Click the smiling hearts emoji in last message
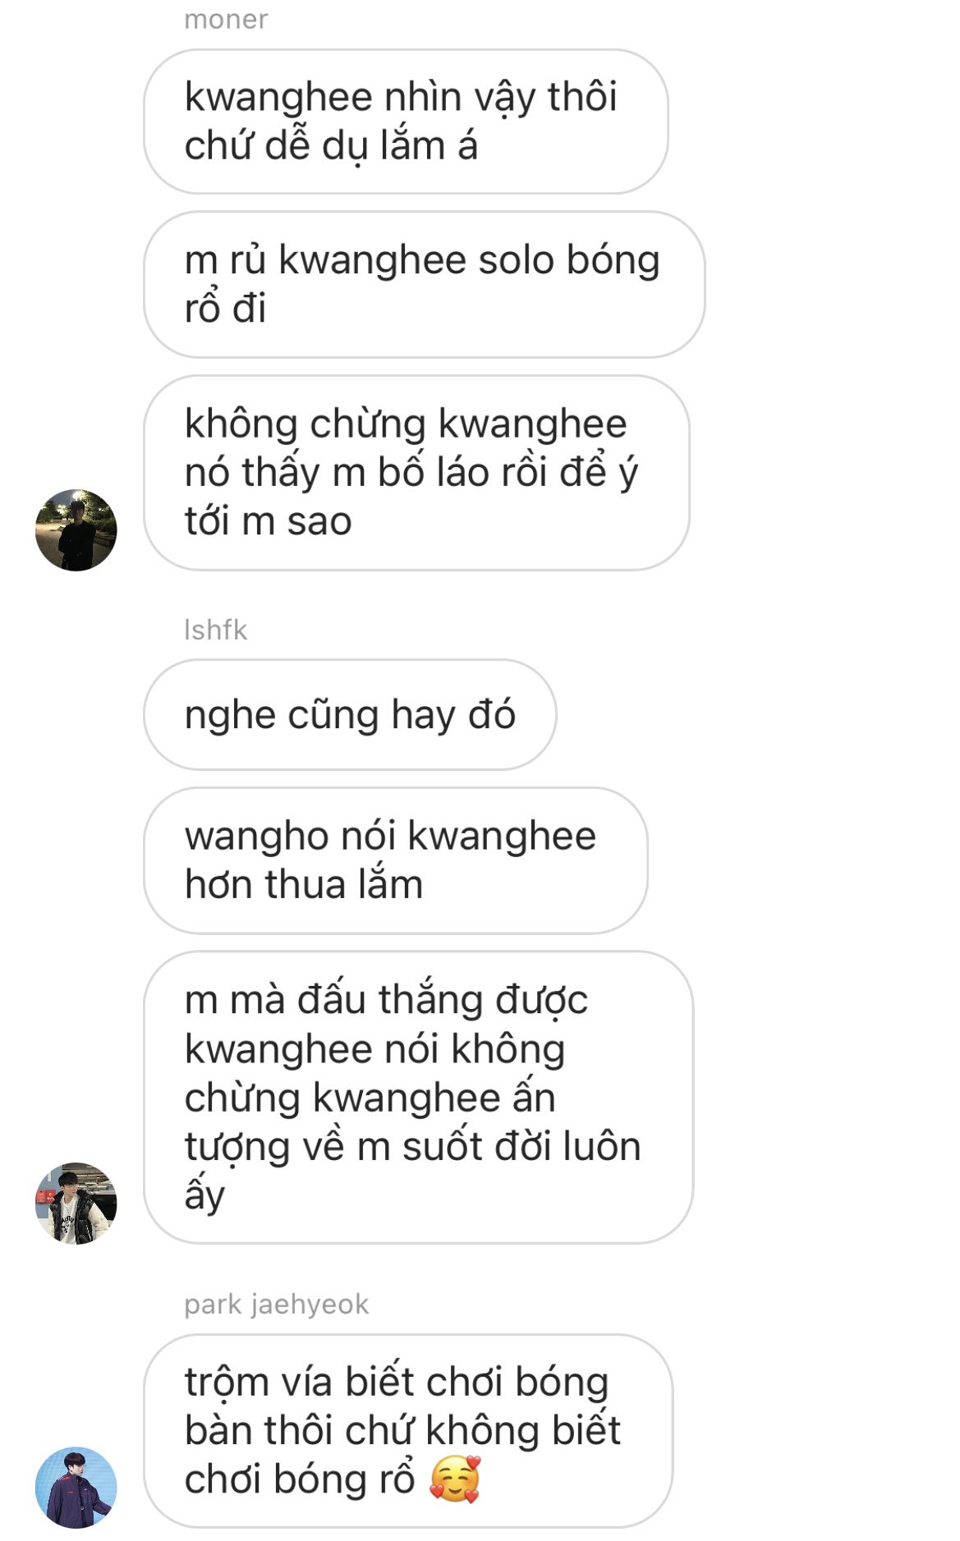 tap(454, 1479)
